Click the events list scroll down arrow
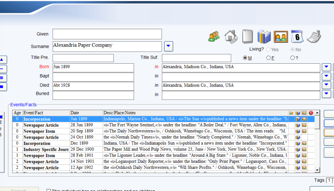The height and width of the screenshot is (191, 334). [317, 170]
